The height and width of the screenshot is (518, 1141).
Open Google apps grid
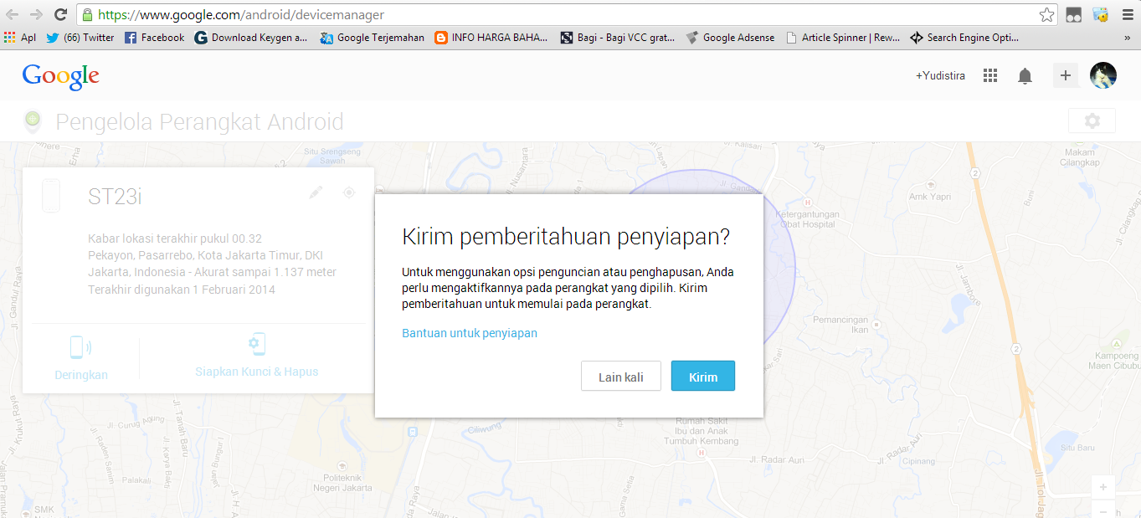(x=990, y=75)
